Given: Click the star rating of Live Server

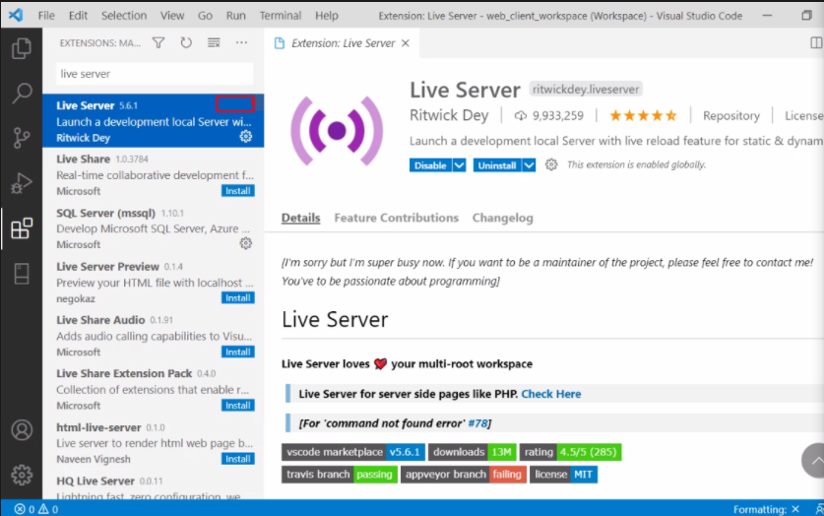Looking at the screenshot, I should (x=643, y=115).
